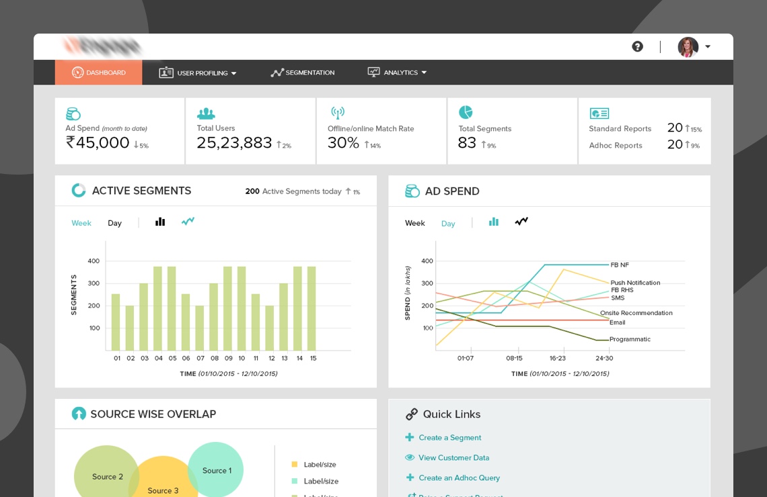
Task: Open the user account dropdown arrow
Action: click(708, 47)
